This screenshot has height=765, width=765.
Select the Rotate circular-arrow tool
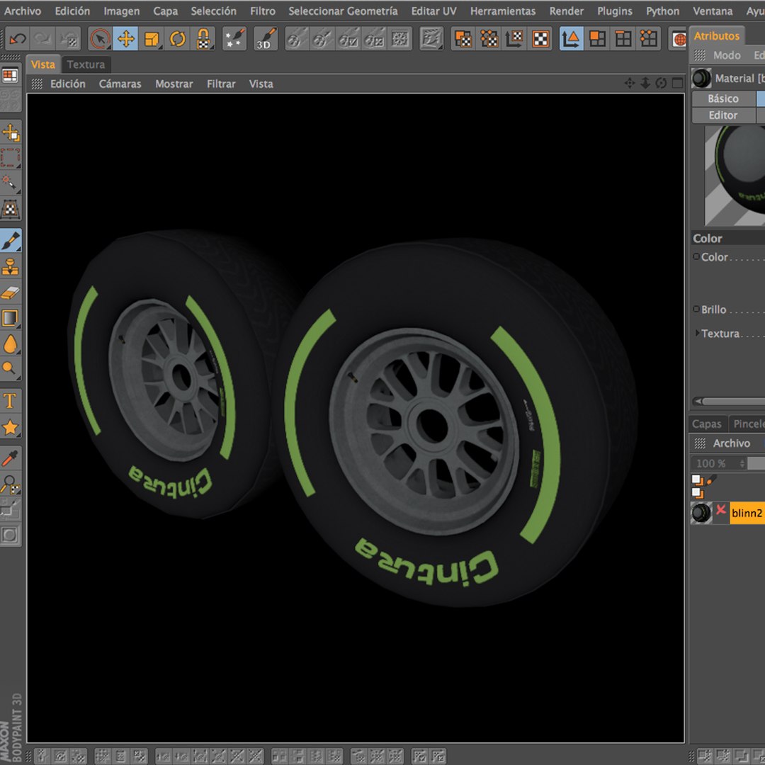[x=178, y=38]
